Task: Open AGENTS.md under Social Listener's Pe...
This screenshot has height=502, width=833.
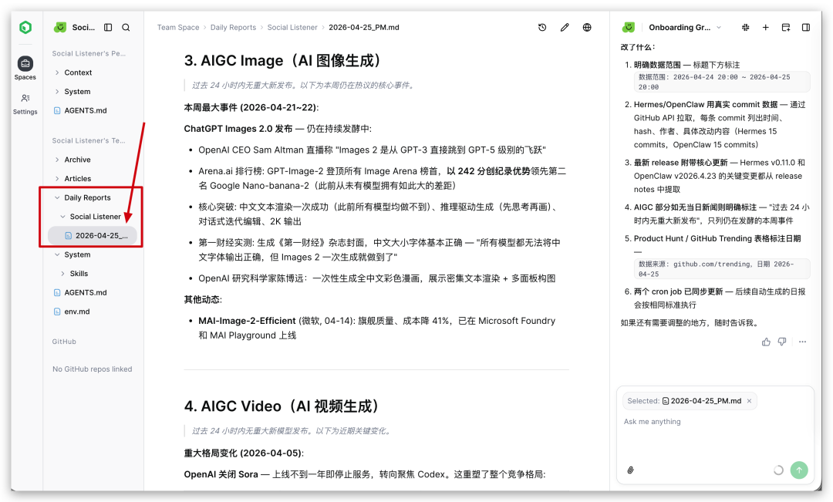Action: point(85,110)
